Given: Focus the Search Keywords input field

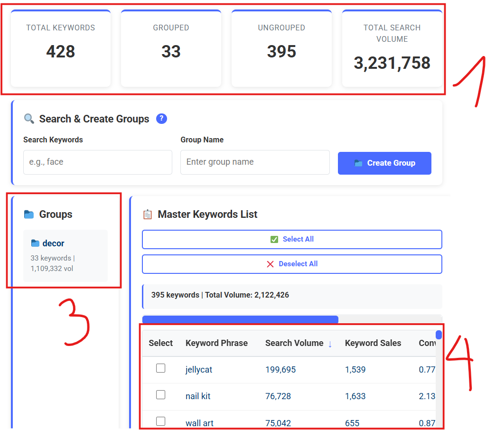Looking at the screenshot, I should (98, 162).
